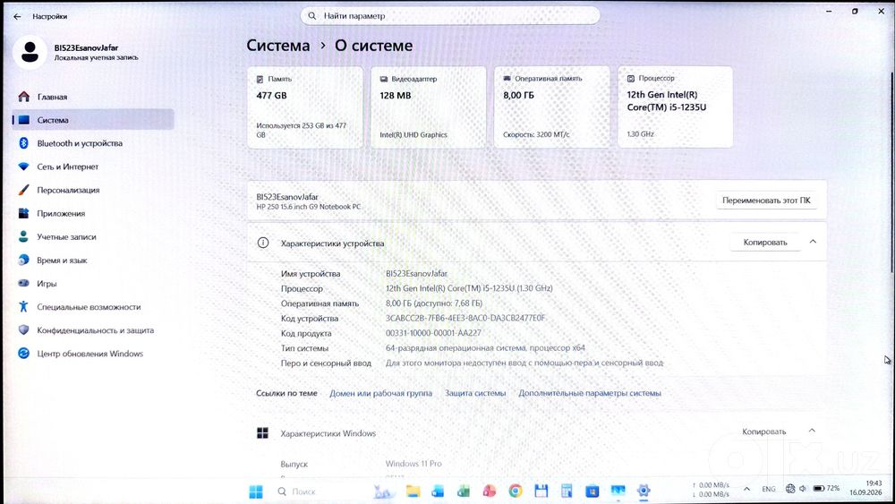Viewport: 895px width, 504px height.
Task: Open Outlook from the taskbar
Action: (x=438, y=491)
